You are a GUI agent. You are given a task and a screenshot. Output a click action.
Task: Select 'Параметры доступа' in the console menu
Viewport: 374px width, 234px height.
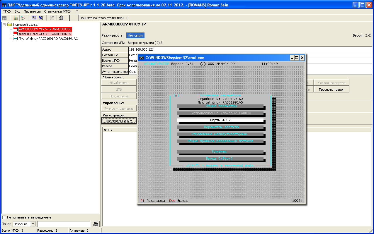tap(220, 127)
